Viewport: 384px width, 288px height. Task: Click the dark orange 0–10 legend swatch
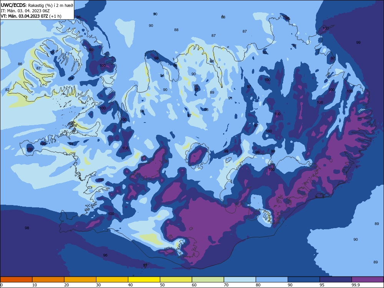(16, 280)
